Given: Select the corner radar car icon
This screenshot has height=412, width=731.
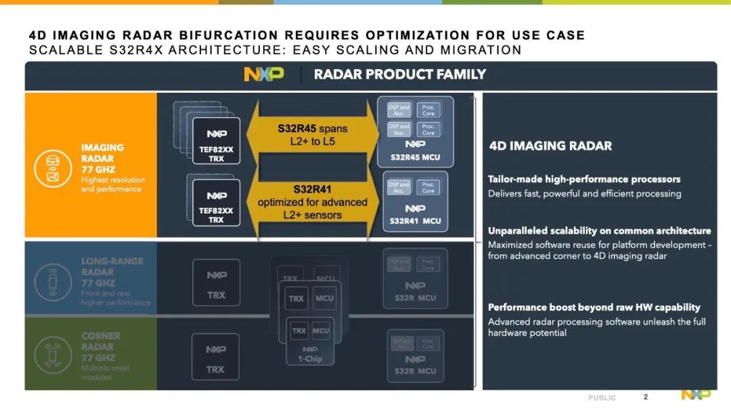Looking at the screenshot, I should pos(53,355).
